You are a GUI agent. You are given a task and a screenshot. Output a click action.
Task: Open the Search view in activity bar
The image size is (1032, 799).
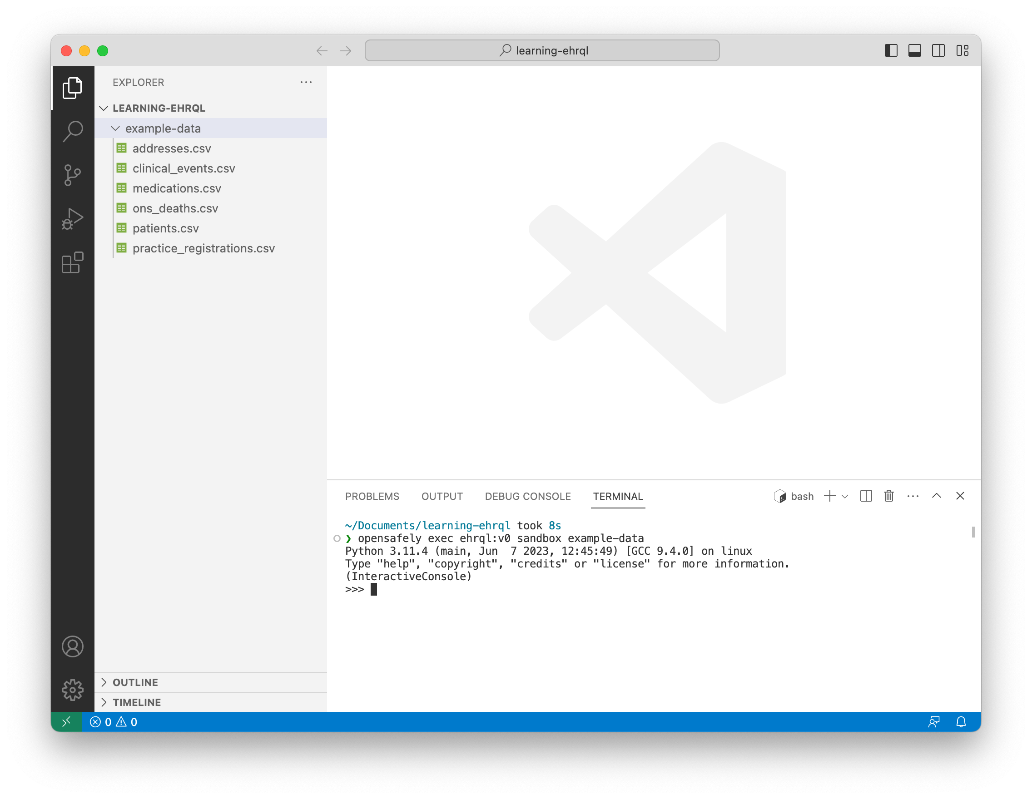pyautogui.click(x=72, y=131)
